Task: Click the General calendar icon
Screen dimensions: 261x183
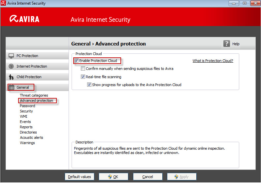Action: (x=11, y=87)
